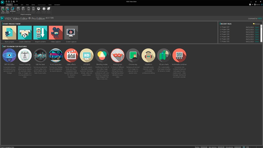Click the Video effects clapperboard icon
Screen dimensions: 263x148
pyautogui.click(x=71, y=55)
